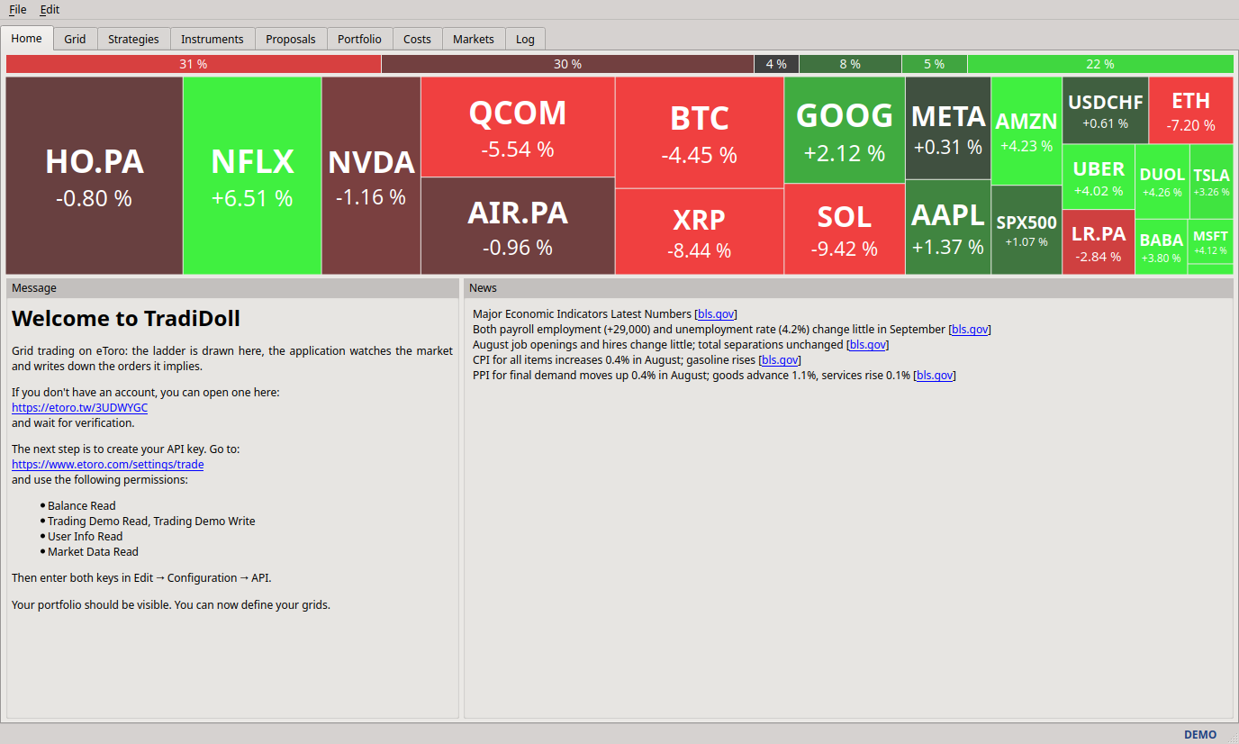This screenshot has height=744, width=1239.
Task: Click the GOOG +2.12 % tile
Action: click(x=845, y=130)
